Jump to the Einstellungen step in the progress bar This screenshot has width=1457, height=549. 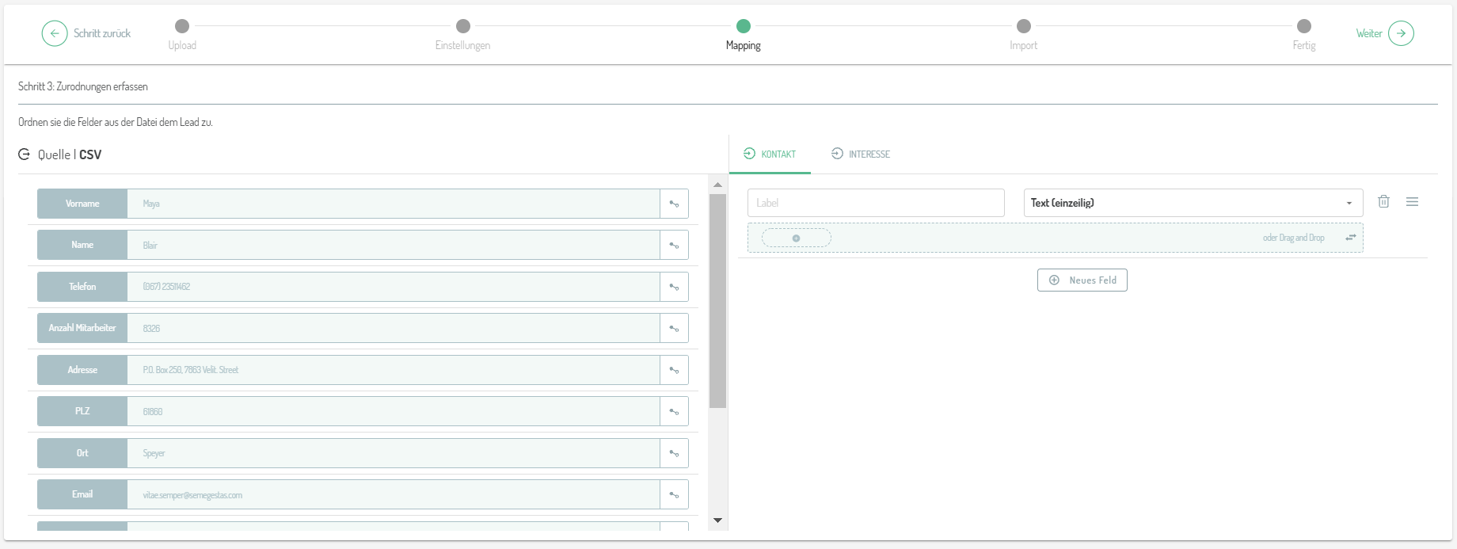point(463,27)
